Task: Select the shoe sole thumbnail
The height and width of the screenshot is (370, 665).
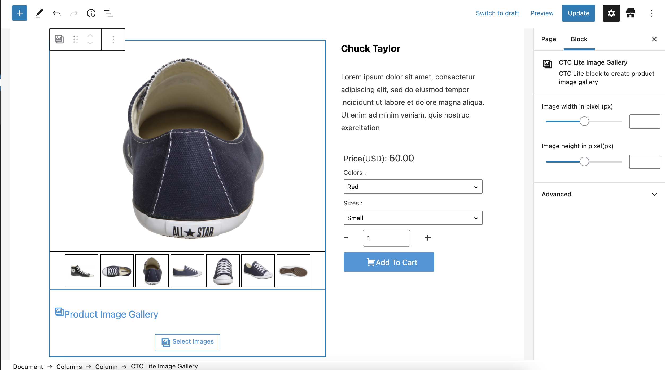Action: point(293,270)
